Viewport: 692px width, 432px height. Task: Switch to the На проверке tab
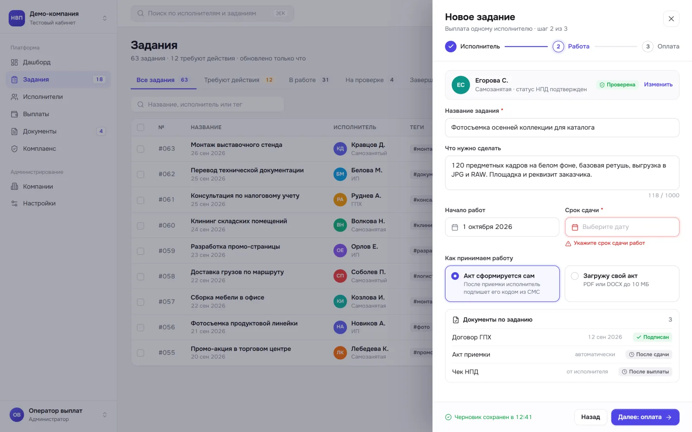[370, 80]
